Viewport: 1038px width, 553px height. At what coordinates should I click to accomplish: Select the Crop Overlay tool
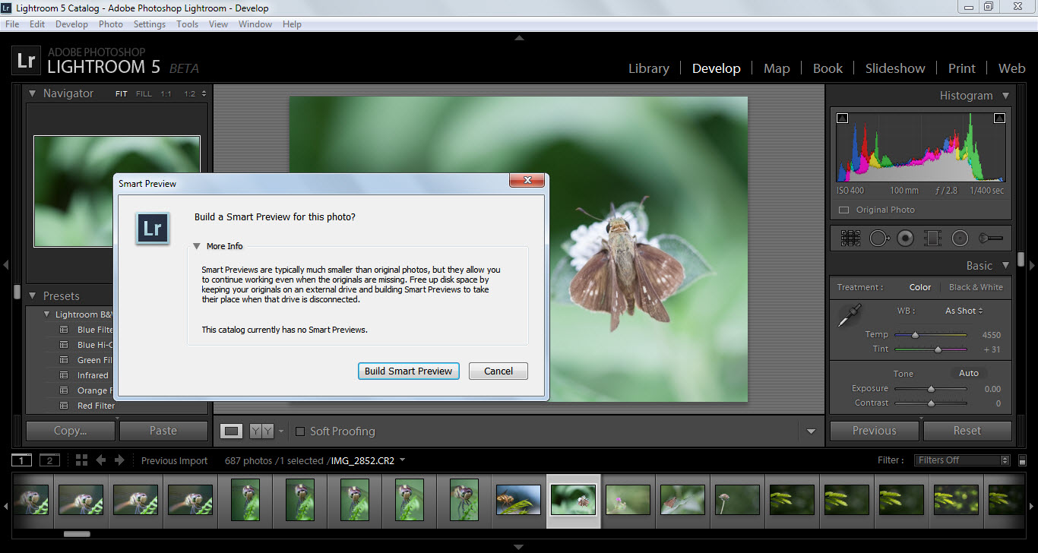(x=850, y=239)
